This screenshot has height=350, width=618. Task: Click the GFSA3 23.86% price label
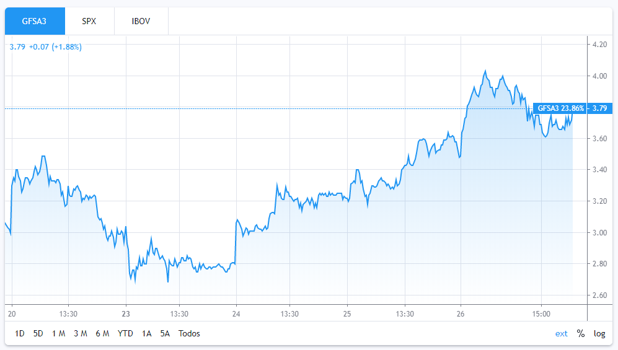tap(560, 108)
